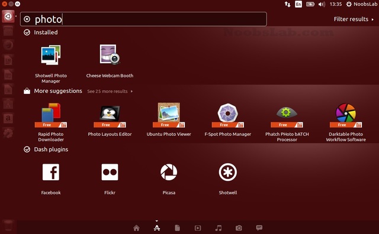The height and width of the screenshot is (234, 379).
Task: Collapse the Dash plugins category header
Action: tap(46, 149)
